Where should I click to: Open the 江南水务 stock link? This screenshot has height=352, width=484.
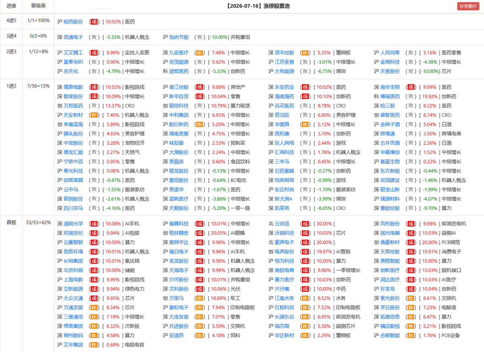coord(284,298)
